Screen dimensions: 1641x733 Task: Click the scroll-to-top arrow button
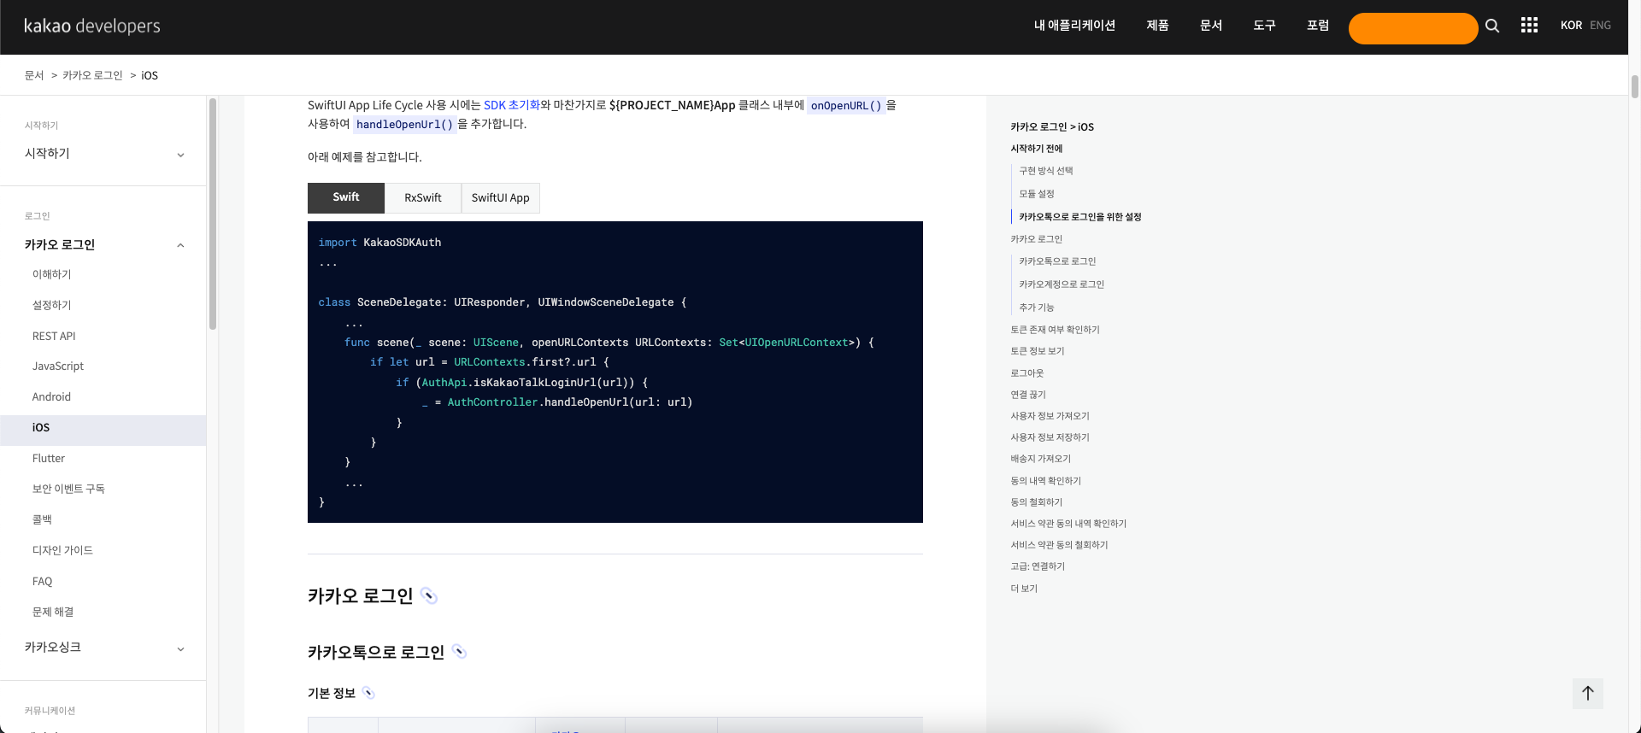click(1587, 693)
